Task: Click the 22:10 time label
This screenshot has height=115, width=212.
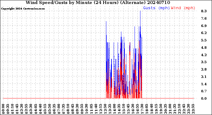Action: point(179,109)
